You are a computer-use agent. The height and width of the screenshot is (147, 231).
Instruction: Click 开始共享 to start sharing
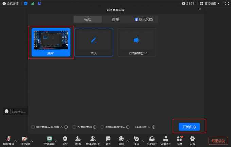coord(190,127)
